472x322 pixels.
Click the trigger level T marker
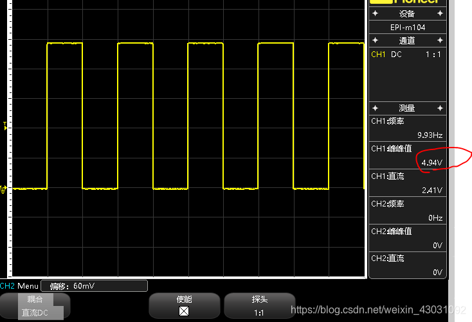click(5, 126)
